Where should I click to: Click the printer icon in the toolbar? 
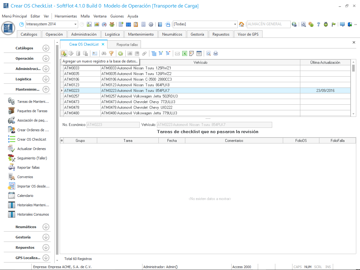click(216, 53)
